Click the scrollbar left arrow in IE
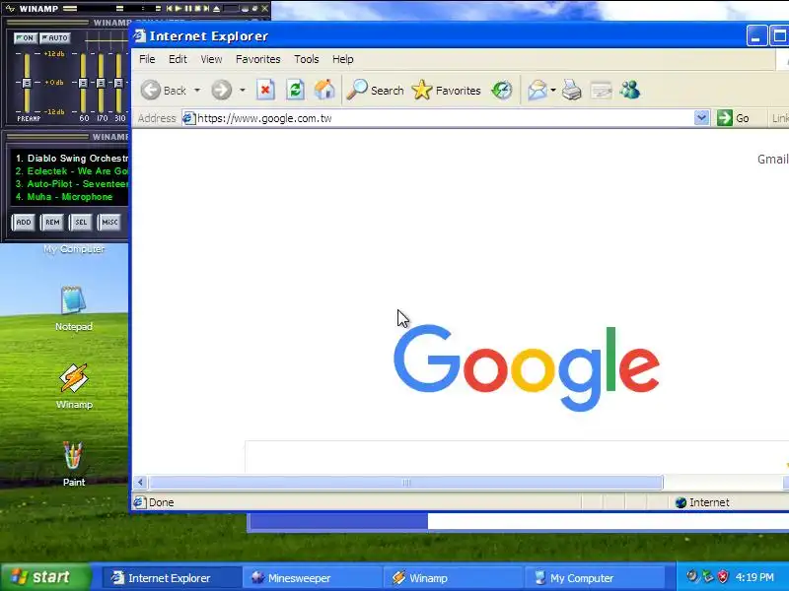The height and width of the screenshot is (591, 789). pos(140,483)
